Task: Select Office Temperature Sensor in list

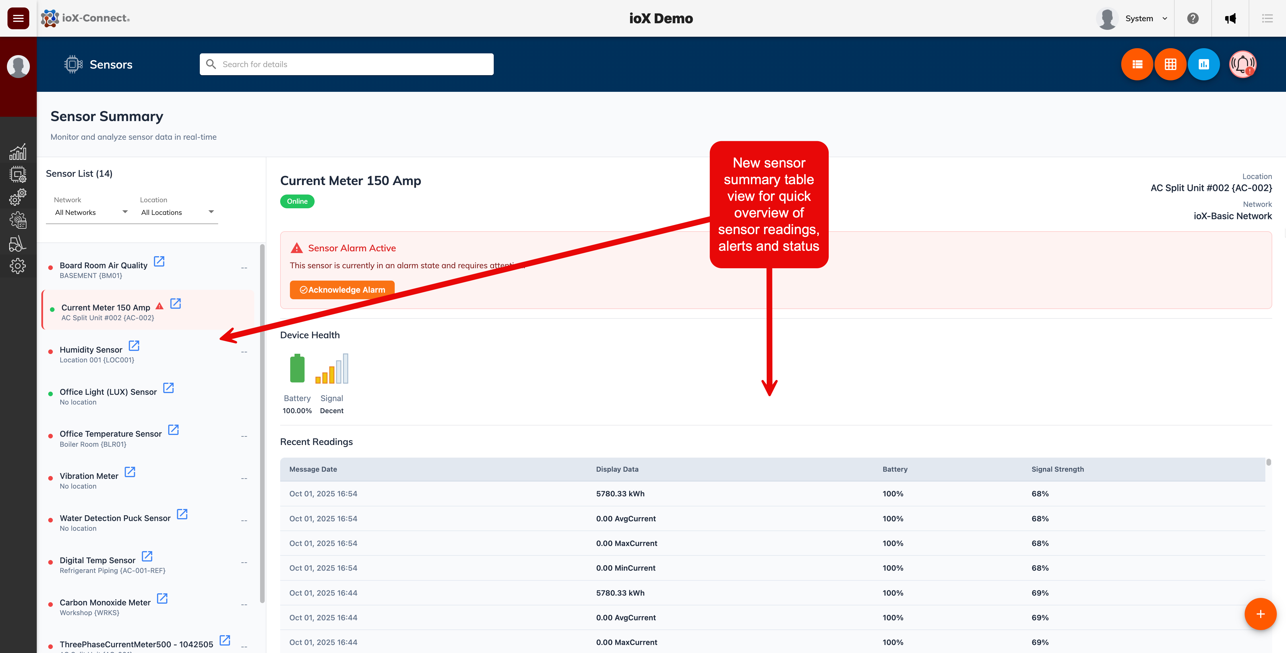Action: point(111,434)
